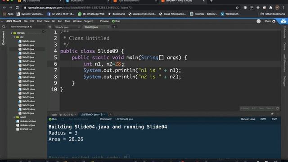
Task: Open the Outline side panel
Action: [x=284, y=46]
